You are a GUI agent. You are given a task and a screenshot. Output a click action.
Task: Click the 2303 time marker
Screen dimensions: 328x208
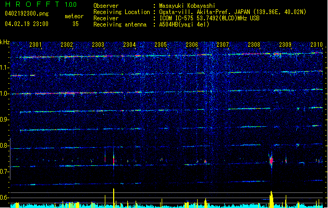98,45
